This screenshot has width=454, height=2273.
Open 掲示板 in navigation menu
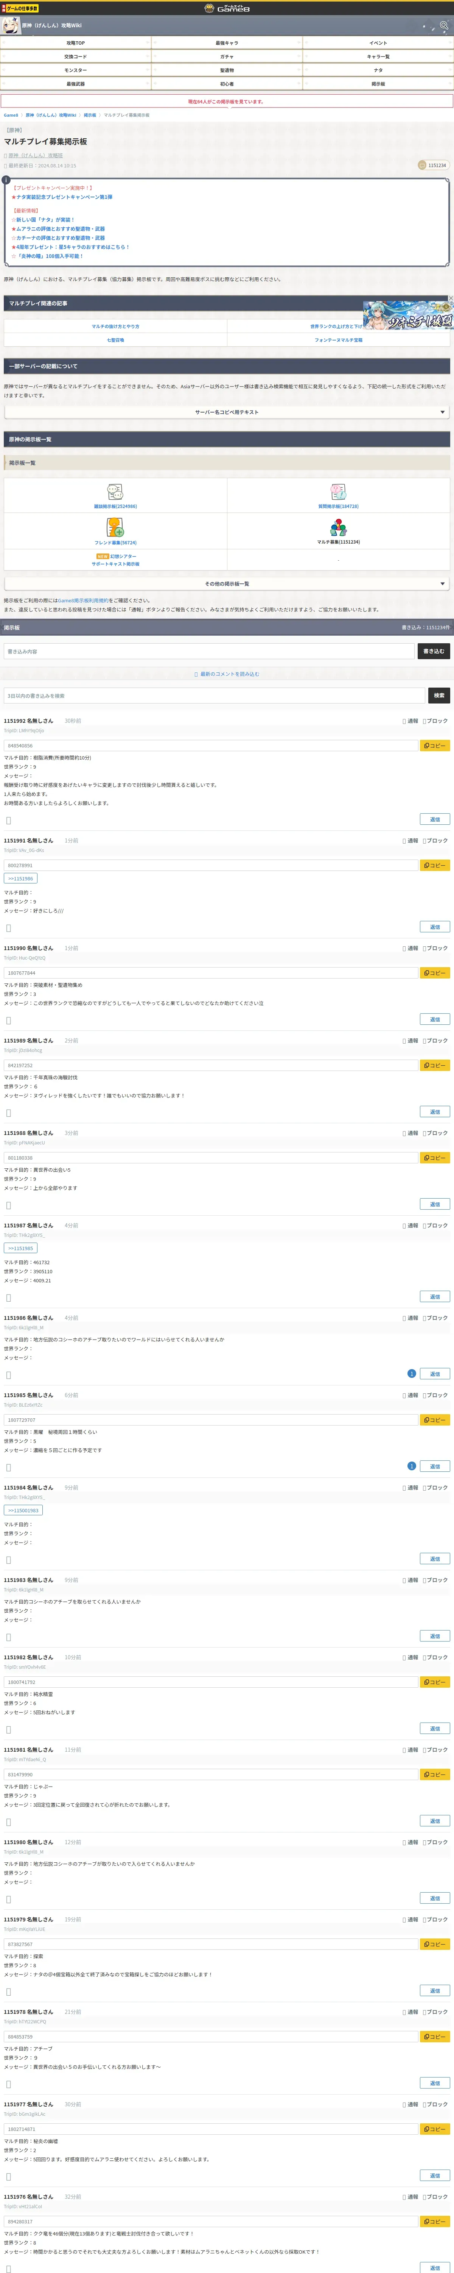tap(378, 84)
